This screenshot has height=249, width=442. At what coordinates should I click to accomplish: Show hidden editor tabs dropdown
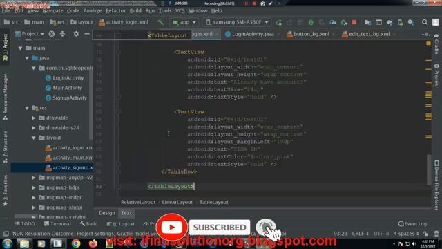click(x=425, y=34)
